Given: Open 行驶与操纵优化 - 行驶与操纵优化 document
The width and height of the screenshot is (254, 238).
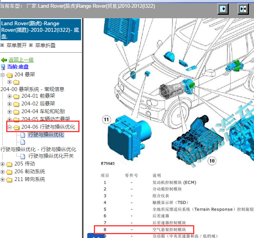Looking at the screenshot, I should (x=38, y=149).
